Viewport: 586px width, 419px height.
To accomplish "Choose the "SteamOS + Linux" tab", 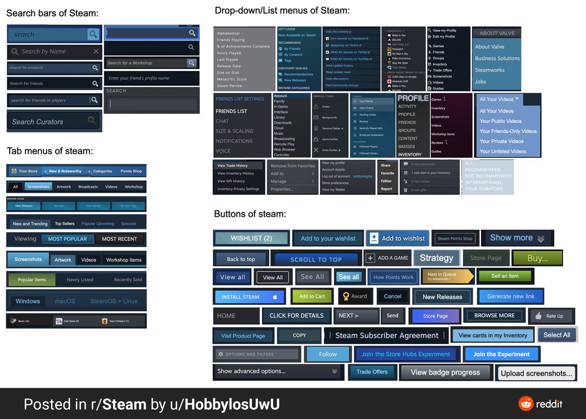I will coord(114,301).
